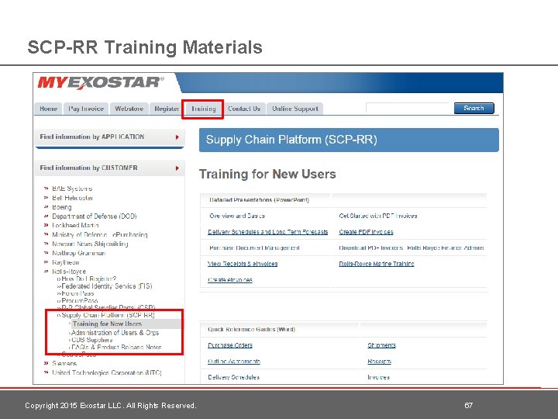The height and width of the screenshot is (419, 558).
Task: Select Bell Helicopter in customer list
Action: point(73,198)
